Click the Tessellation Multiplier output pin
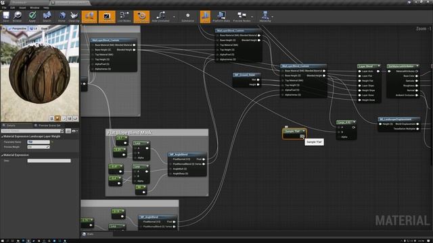This screenshot has height=243, width=433. point(417,129)
